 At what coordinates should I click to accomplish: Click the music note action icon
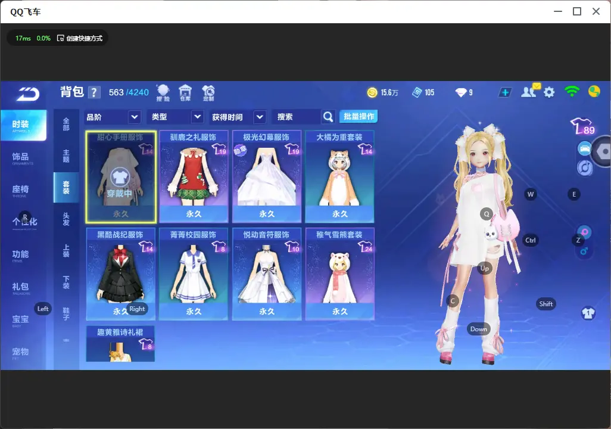click(585, 167)
